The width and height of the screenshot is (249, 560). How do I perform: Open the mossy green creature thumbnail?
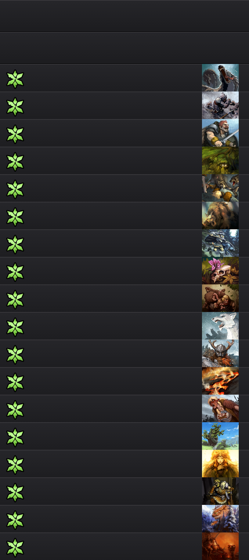click(x=220, y=161)
